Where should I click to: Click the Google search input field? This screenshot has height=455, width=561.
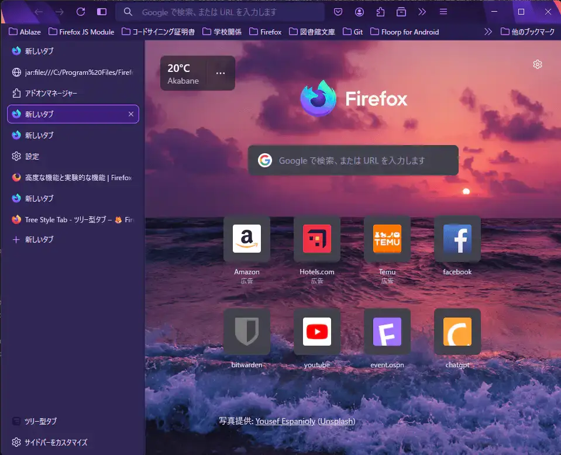click(353, 160)
